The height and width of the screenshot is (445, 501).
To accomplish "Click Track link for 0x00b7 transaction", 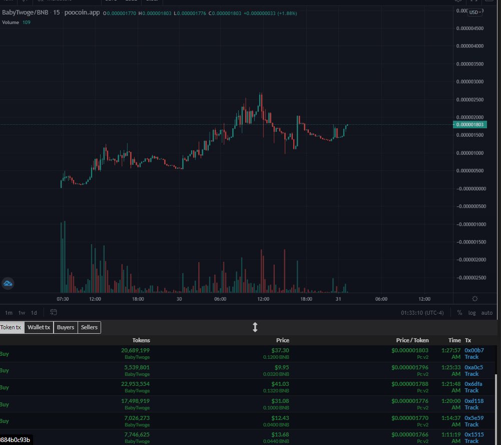I will (471, 357).
